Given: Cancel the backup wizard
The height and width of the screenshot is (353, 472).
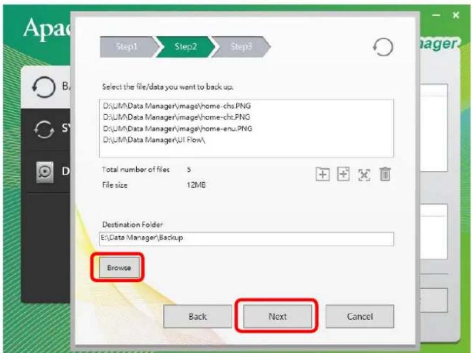Looking at the screenshot, I should pyautogui.click(x=360, y=316).
